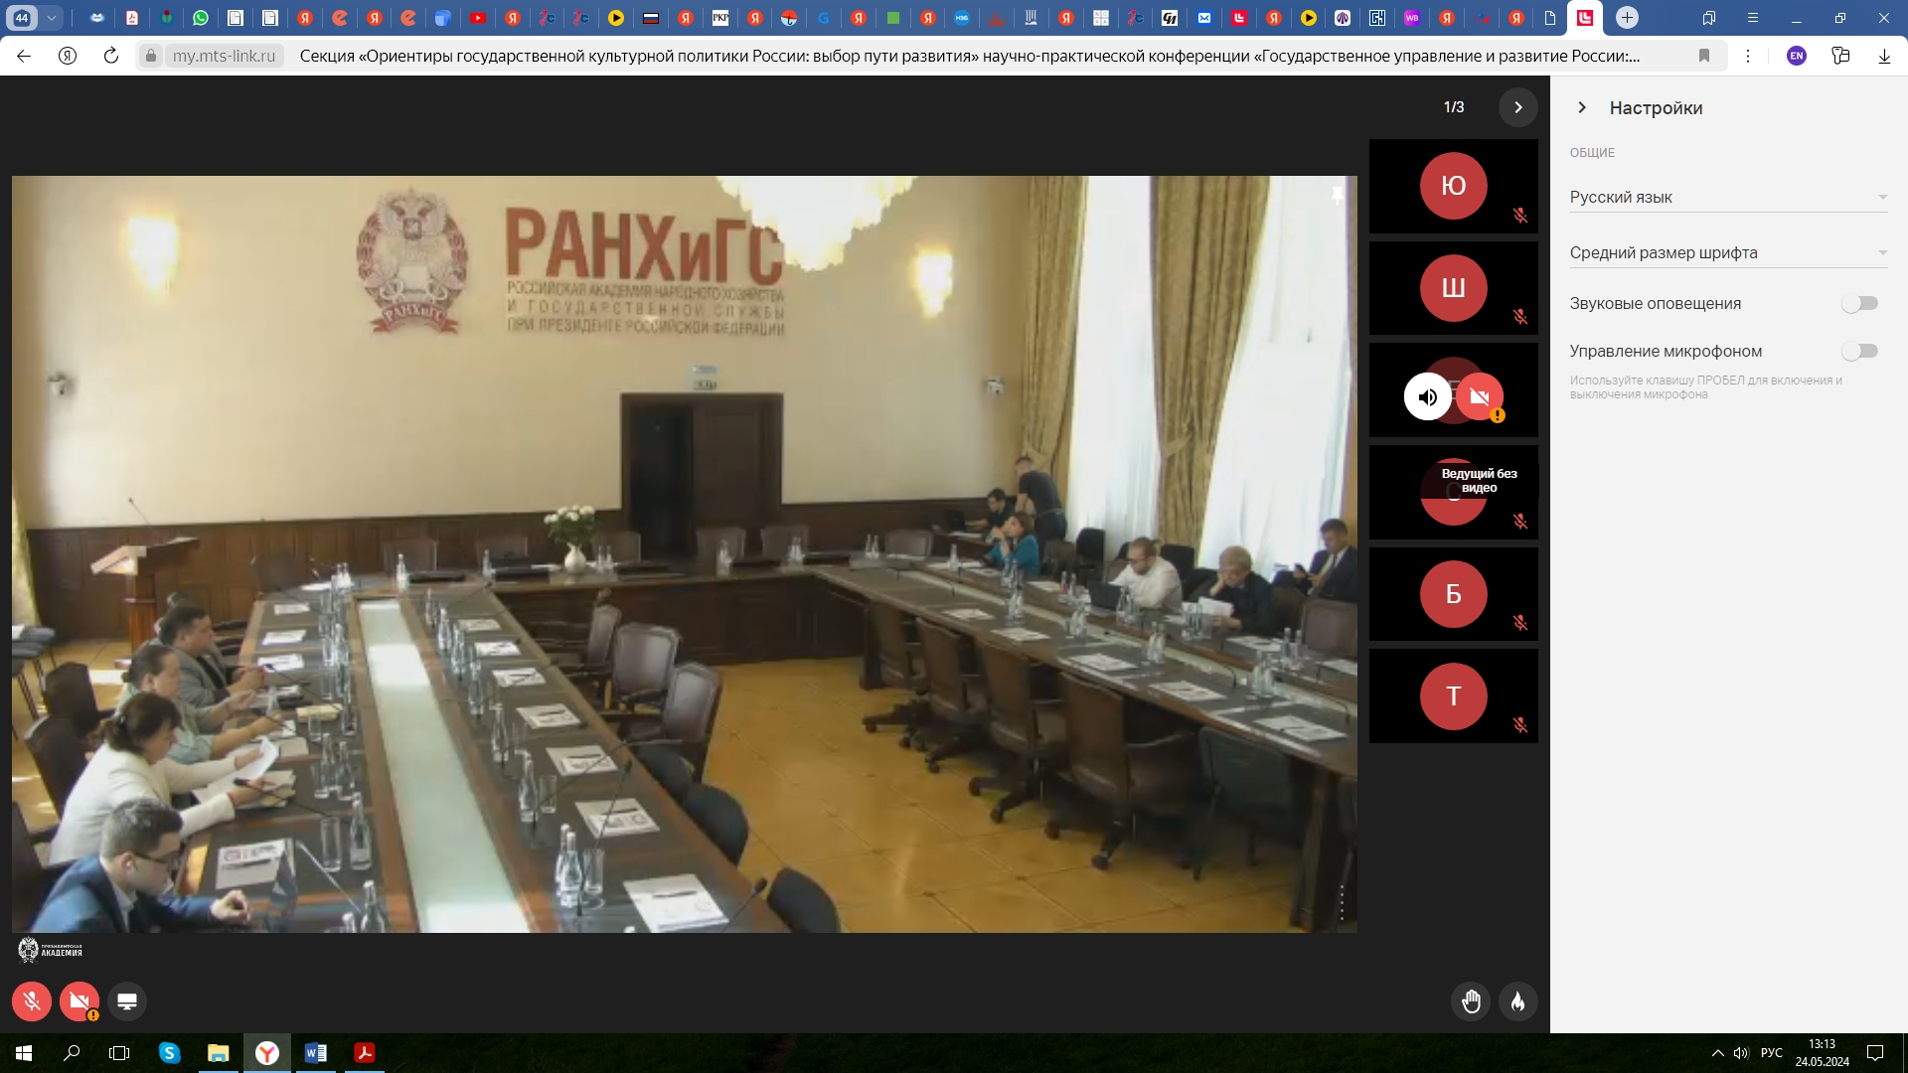Start screen sharing with the monitor icon
Screen dimensions: 1908x1073
coord(127,1001)
